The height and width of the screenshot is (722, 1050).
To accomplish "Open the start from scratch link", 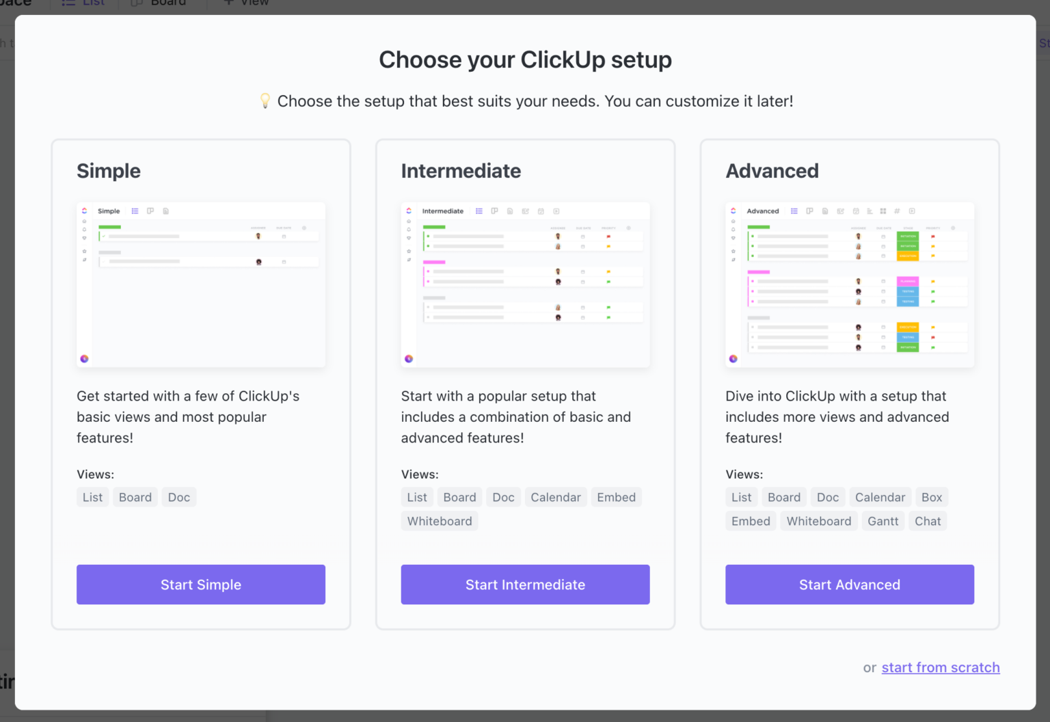I will point(941,667).
